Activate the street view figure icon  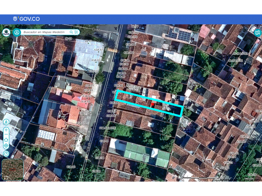6,122
